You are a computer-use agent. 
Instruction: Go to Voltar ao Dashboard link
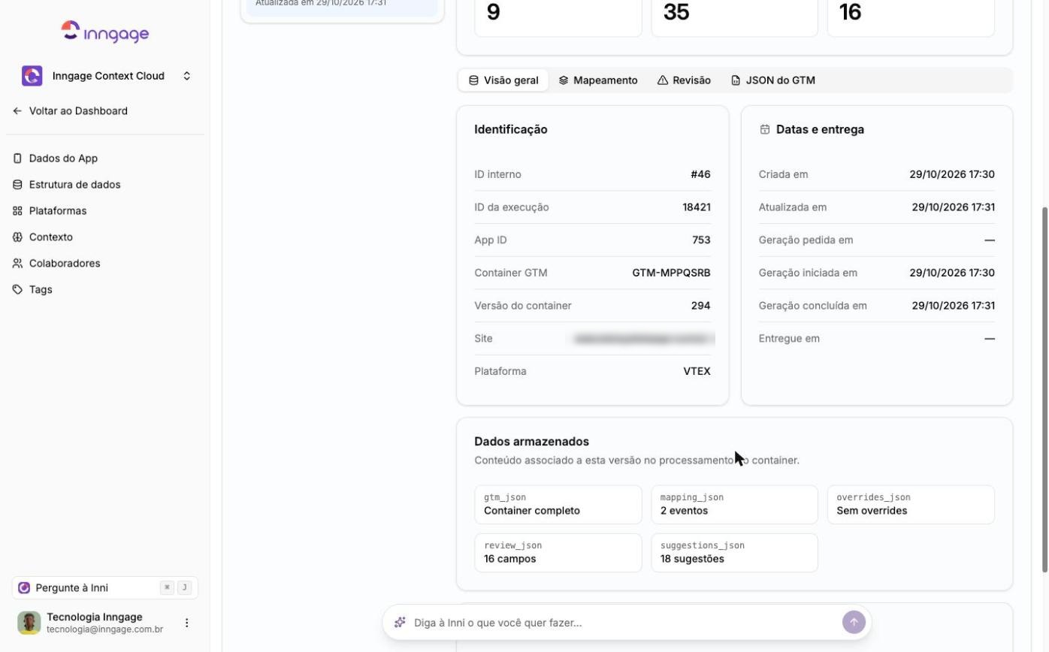tap(78, 111)
